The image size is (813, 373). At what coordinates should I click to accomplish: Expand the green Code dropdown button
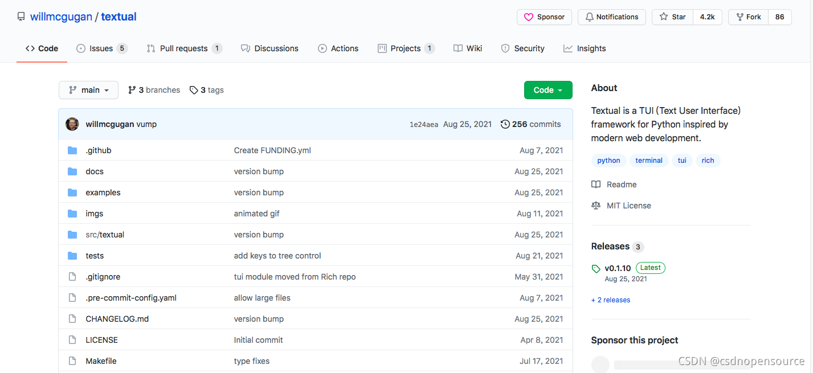548,90
